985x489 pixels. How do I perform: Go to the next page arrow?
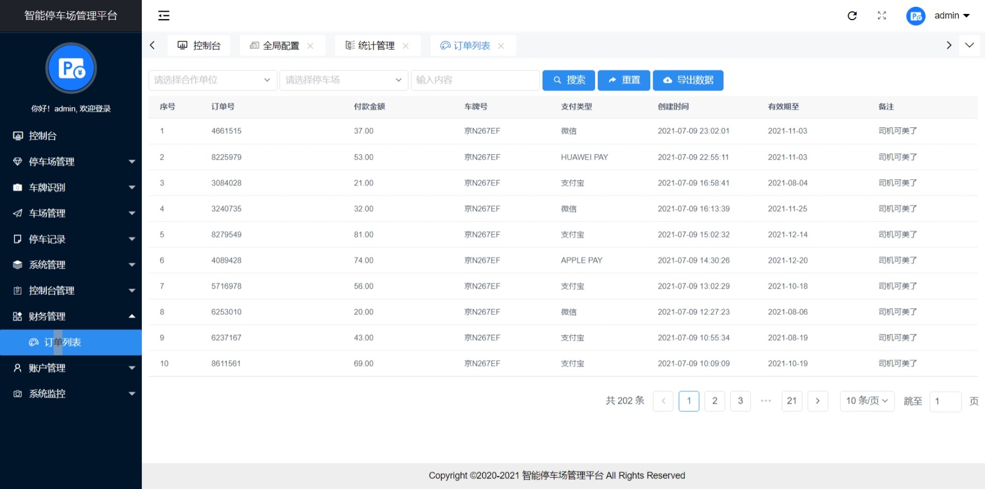[x=817, y=401]
